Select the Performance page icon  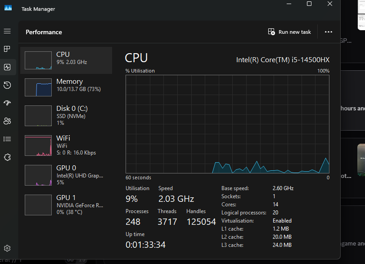(x=7, y=67)
